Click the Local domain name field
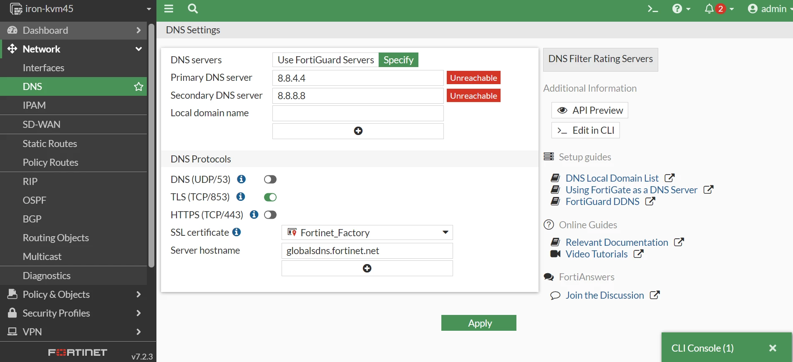The width and height of the screenshot is (793, 362). pos(358,113)
